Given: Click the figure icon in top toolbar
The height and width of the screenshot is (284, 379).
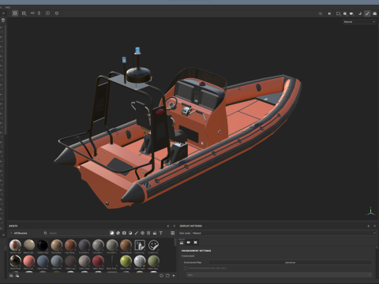Looking at the screenshot, I should 39,13.
